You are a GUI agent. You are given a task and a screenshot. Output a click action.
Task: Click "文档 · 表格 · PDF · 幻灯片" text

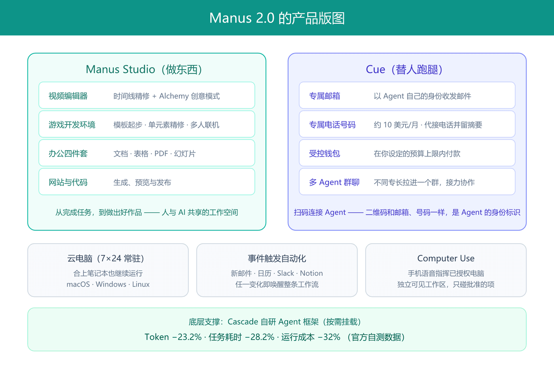coord(155,153)
